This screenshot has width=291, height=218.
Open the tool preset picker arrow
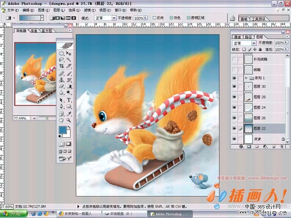pos(14,18)
